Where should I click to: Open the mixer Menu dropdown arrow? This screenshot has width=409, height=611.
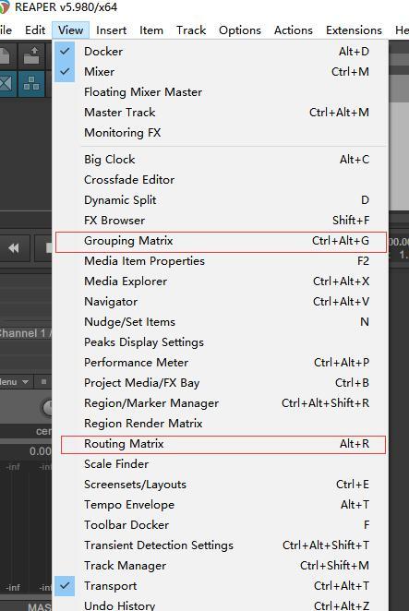[x=25, y=382]
